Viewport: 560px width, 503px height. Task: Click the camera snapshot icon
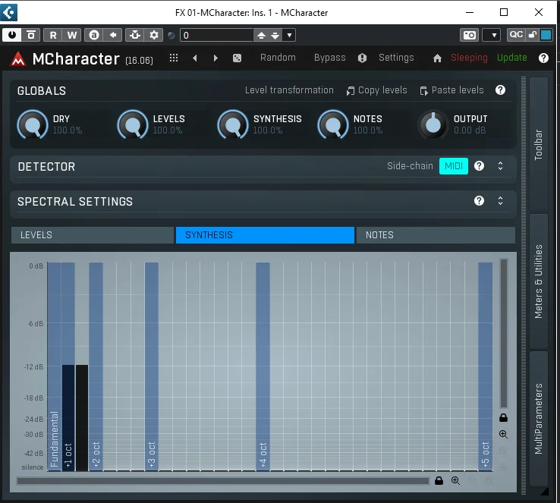[469, 35]
